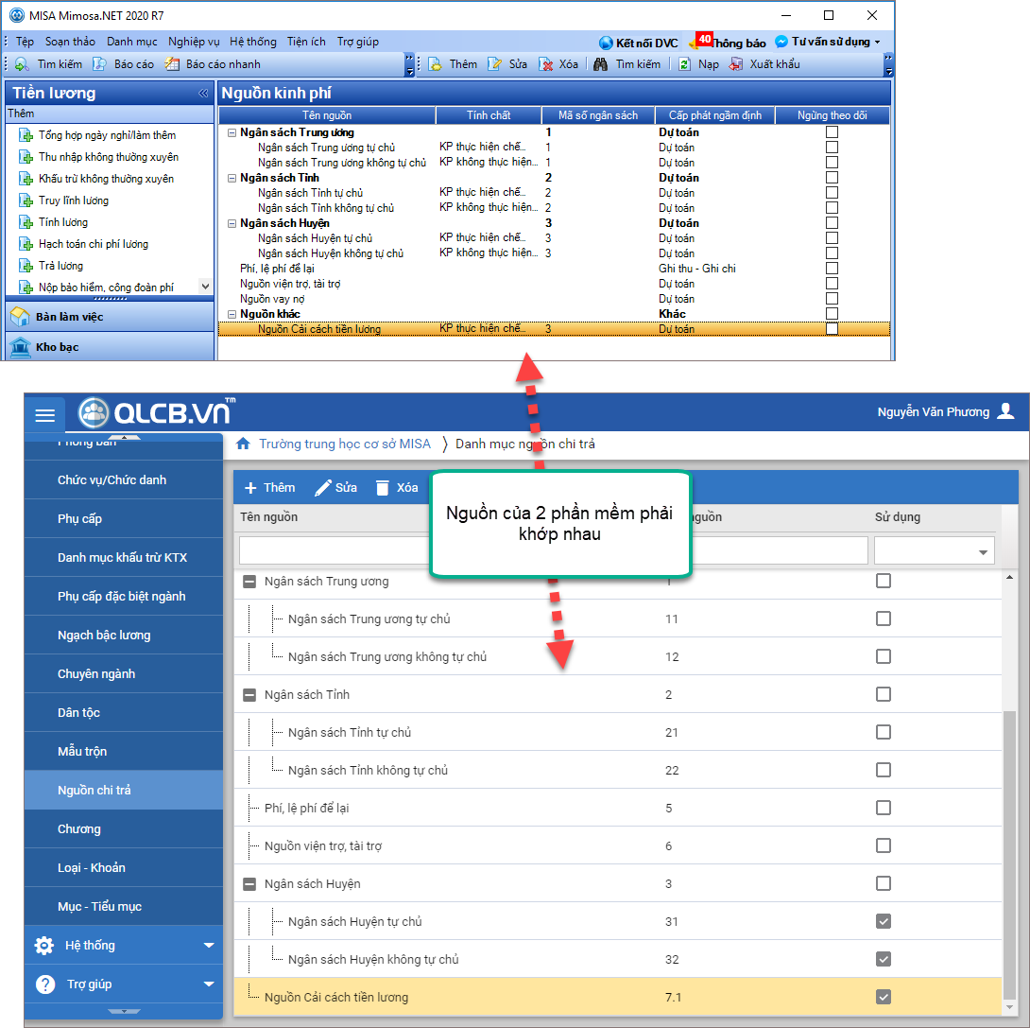Uncheck Sử dụng for Ngân sách Huyện tự chủ
Screen dimensions: 1030x1028
pos(884,921)
